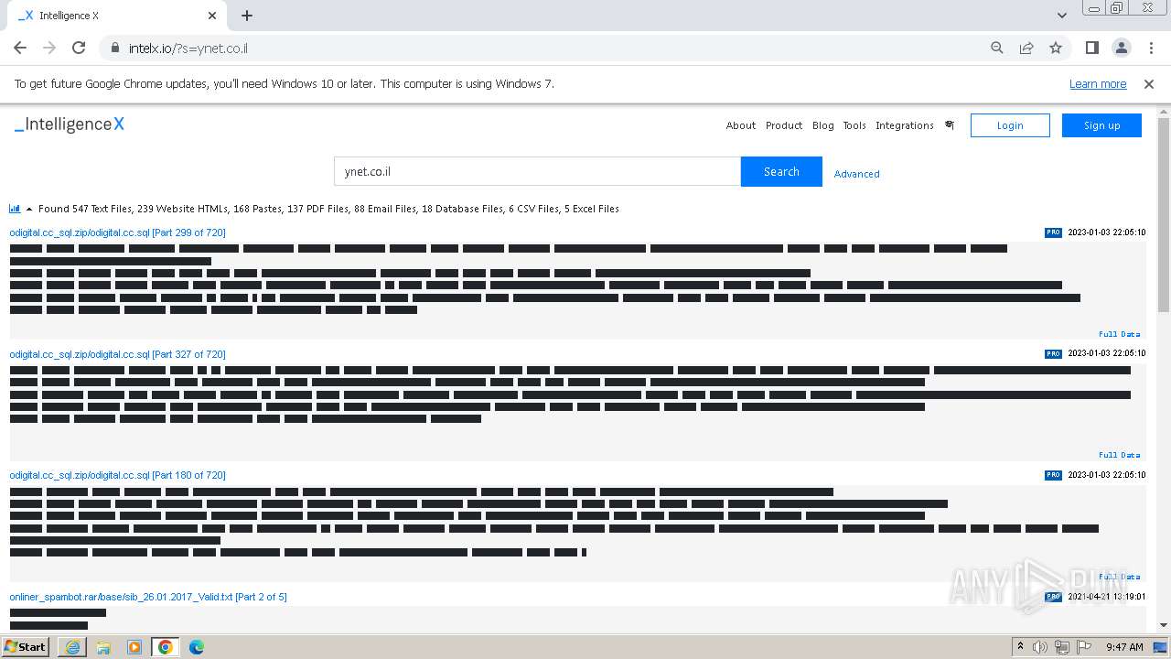Image resolution: width=1171 pixels, height=659 pixels.
Task: Click the 9:47 AM clock
Action: [x=1124, y=647]
